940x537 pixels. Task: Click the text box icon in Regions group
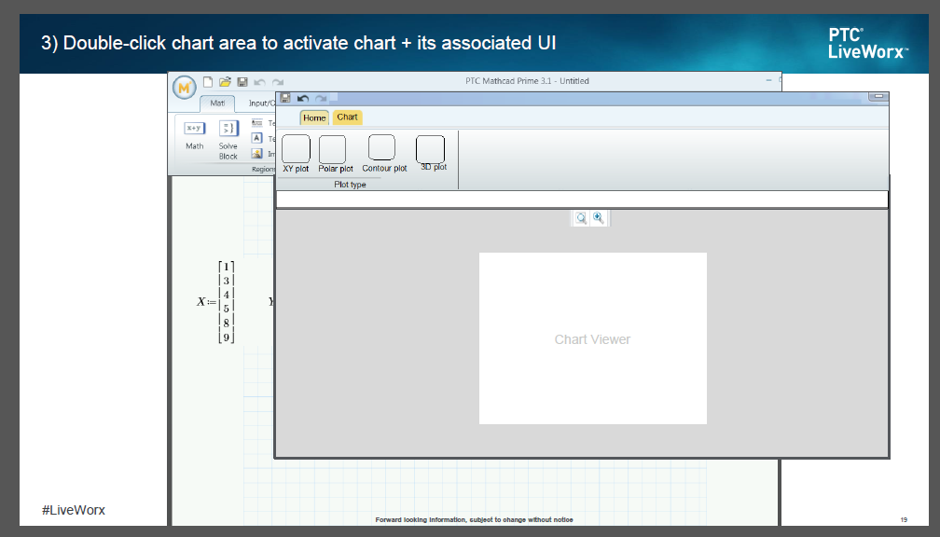coord(257,123)
